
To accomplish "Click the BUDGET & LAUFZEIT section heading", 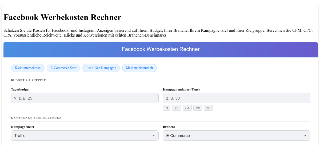I will (x=28, y=80).
